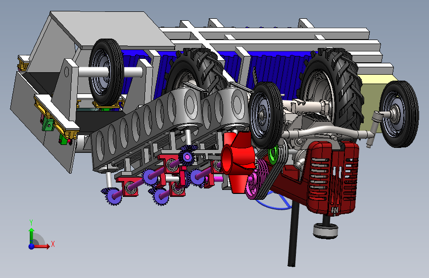The height and width of the screenshot is (278, 429).
Task: Pick the grey round foot under the engine
Action: click(326, 230)
